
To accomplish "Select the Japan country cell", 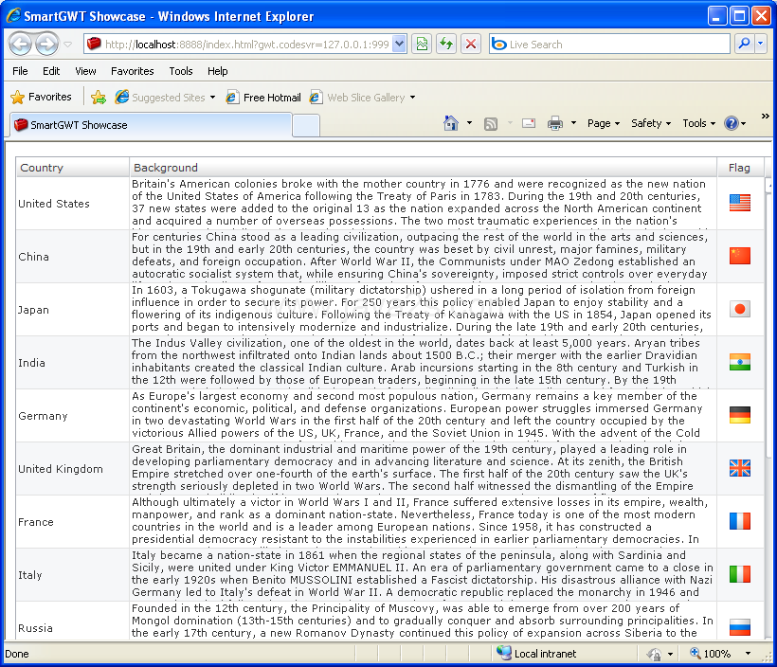I will (72, 310).
